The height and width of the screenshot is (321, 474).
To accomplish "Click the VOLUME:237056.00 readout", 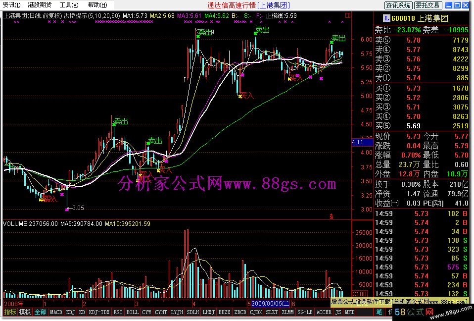I will [30, 224].
